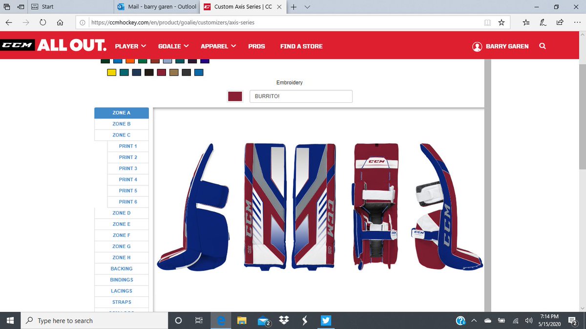This screenshot has width=586, height=329.
Task: Open Task View on taskbar
Action: pos(199,321)
